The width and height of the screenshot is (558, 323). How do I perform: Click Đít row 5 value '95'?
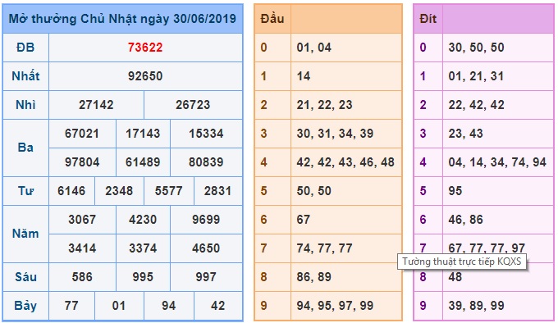tap(455, 191)
